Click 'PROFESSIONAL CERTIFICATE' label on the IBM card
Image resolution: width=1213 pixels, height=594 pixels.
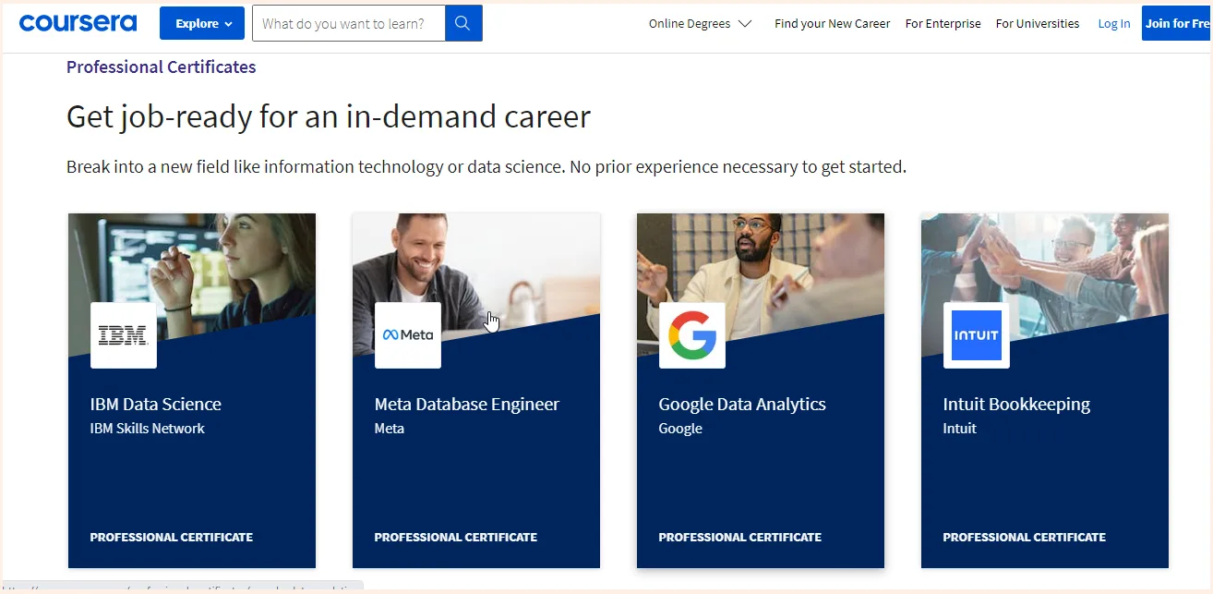pyautogui.click(x=172, y=537)
